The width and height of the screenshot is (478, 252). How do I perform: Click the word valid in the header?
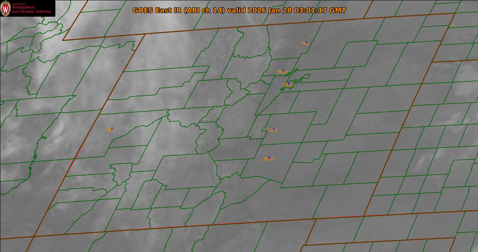236,10
